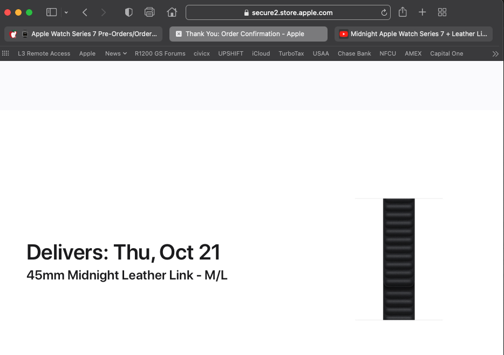The width and height of the screenshot is (504, 355).
Task: Open the civicx bookmark
Action: (201, 53)
